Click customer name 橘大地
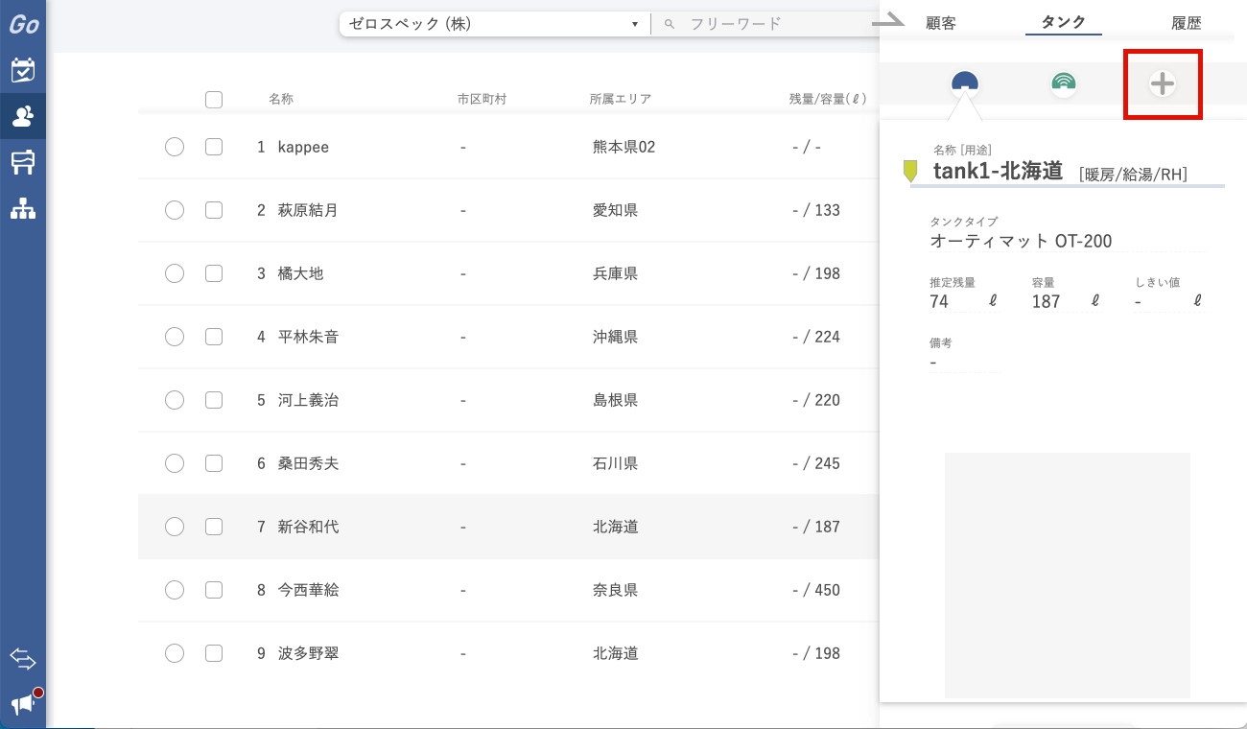Image resolution: width=1247 pixels, height=729 pixels. click(301, 273)
